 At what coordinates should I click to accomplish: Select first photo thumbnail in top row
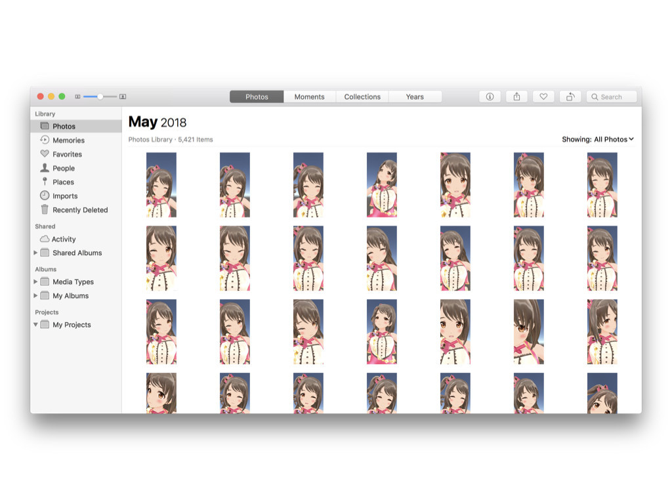161,184
